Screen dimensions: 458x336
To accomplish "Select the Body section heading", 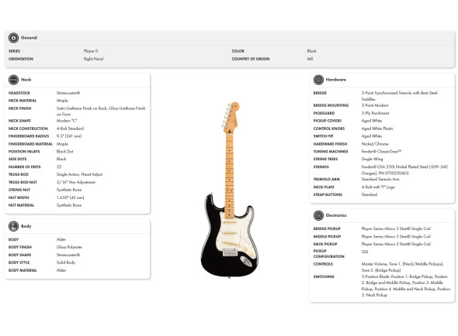I will point(26,226).
